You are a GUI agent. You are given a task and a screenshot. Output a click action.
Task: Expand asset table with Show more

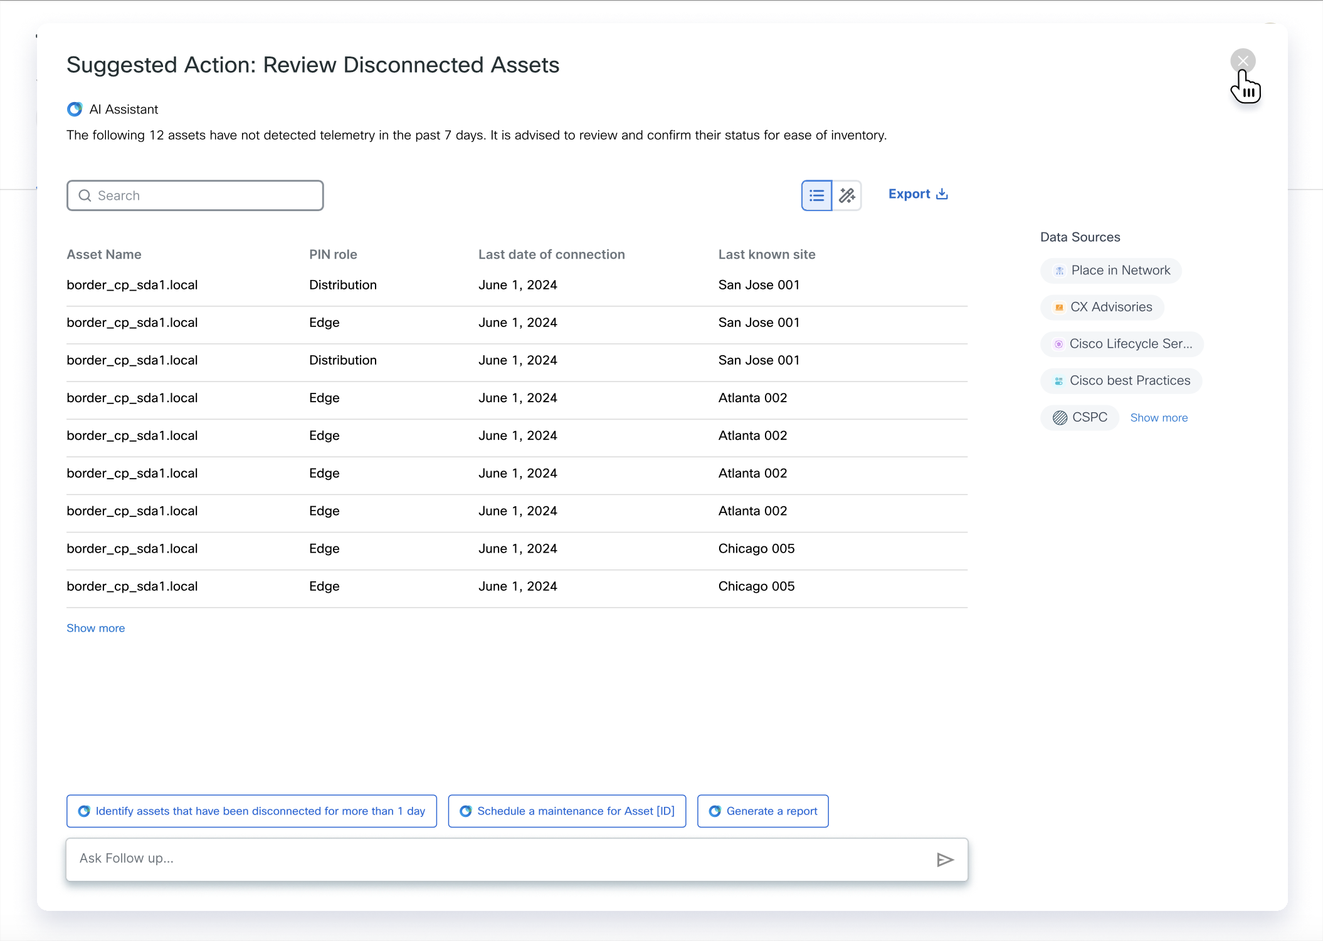click(x=95, y=628)
